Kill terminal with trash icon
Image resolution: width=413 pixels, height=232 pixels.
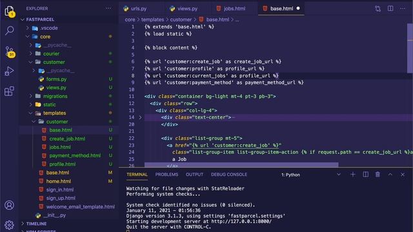(378, 175)
